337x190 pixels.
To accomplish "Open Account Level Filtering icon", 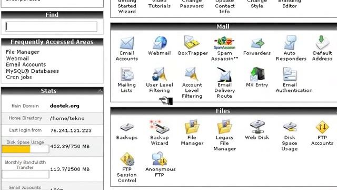I will 192,74.
